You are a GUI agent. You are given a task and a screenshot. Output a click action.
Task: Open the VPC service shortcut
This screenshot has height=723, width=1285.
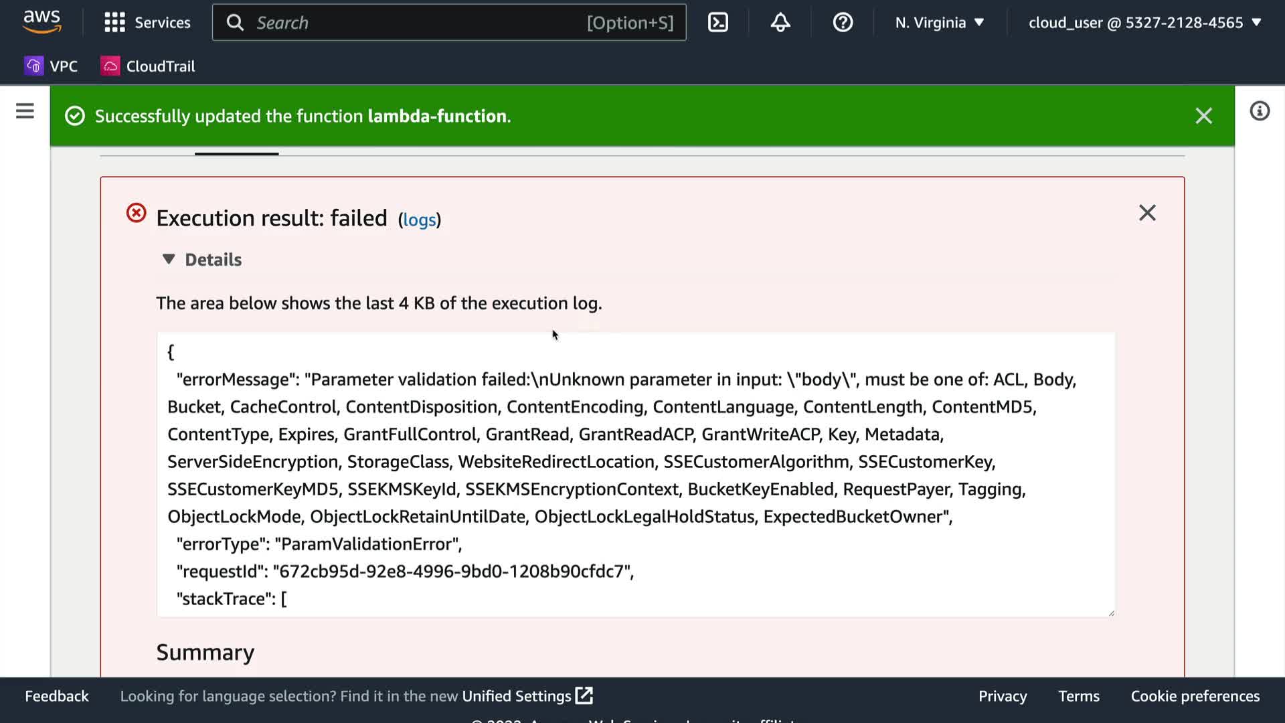point(52,66)
